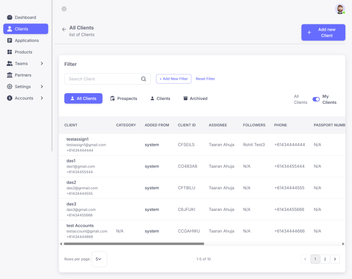The width and height of the screenshot is (352, 279).
Task: Click the Clients person icon in sidebar
Action: pyautogui.click(x=9, y=28)
